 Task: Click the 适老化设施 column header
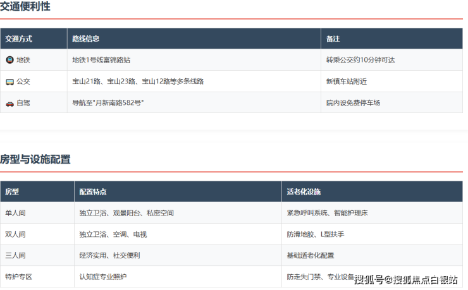304,191
